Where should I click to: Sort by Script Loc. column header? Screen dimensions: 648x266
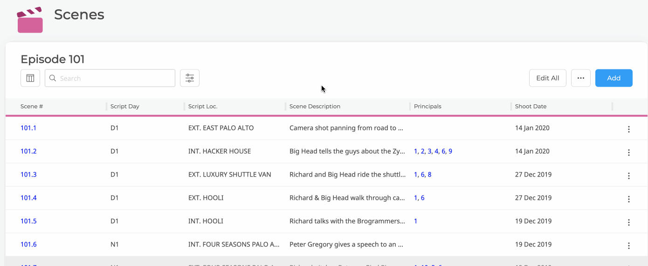point(203,106)
